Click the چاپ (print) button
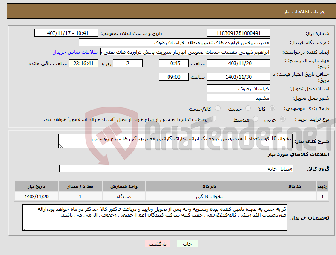The height and width of the screenshot is (255, 336). click(187, 243)
